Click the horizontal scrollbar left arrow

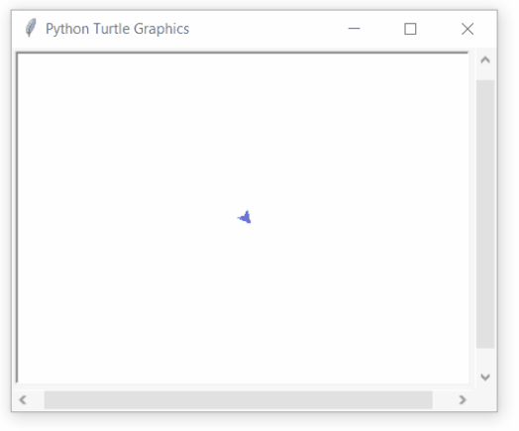23,400
